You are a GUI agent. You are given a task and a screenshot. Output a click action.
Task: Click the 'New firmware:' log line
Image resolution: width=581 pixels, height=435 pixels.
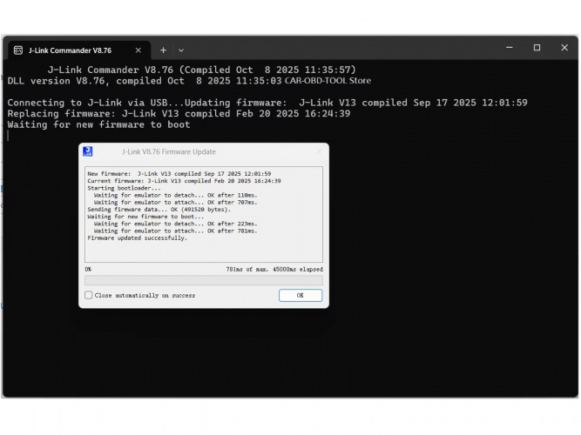pyautogui.click(x=179, y=174)
